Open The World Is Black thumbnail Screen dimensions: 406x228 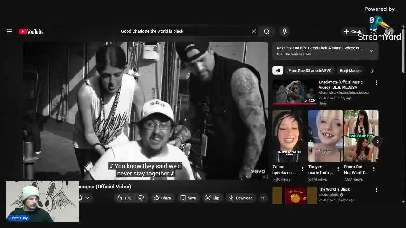(x=295, y=195)
